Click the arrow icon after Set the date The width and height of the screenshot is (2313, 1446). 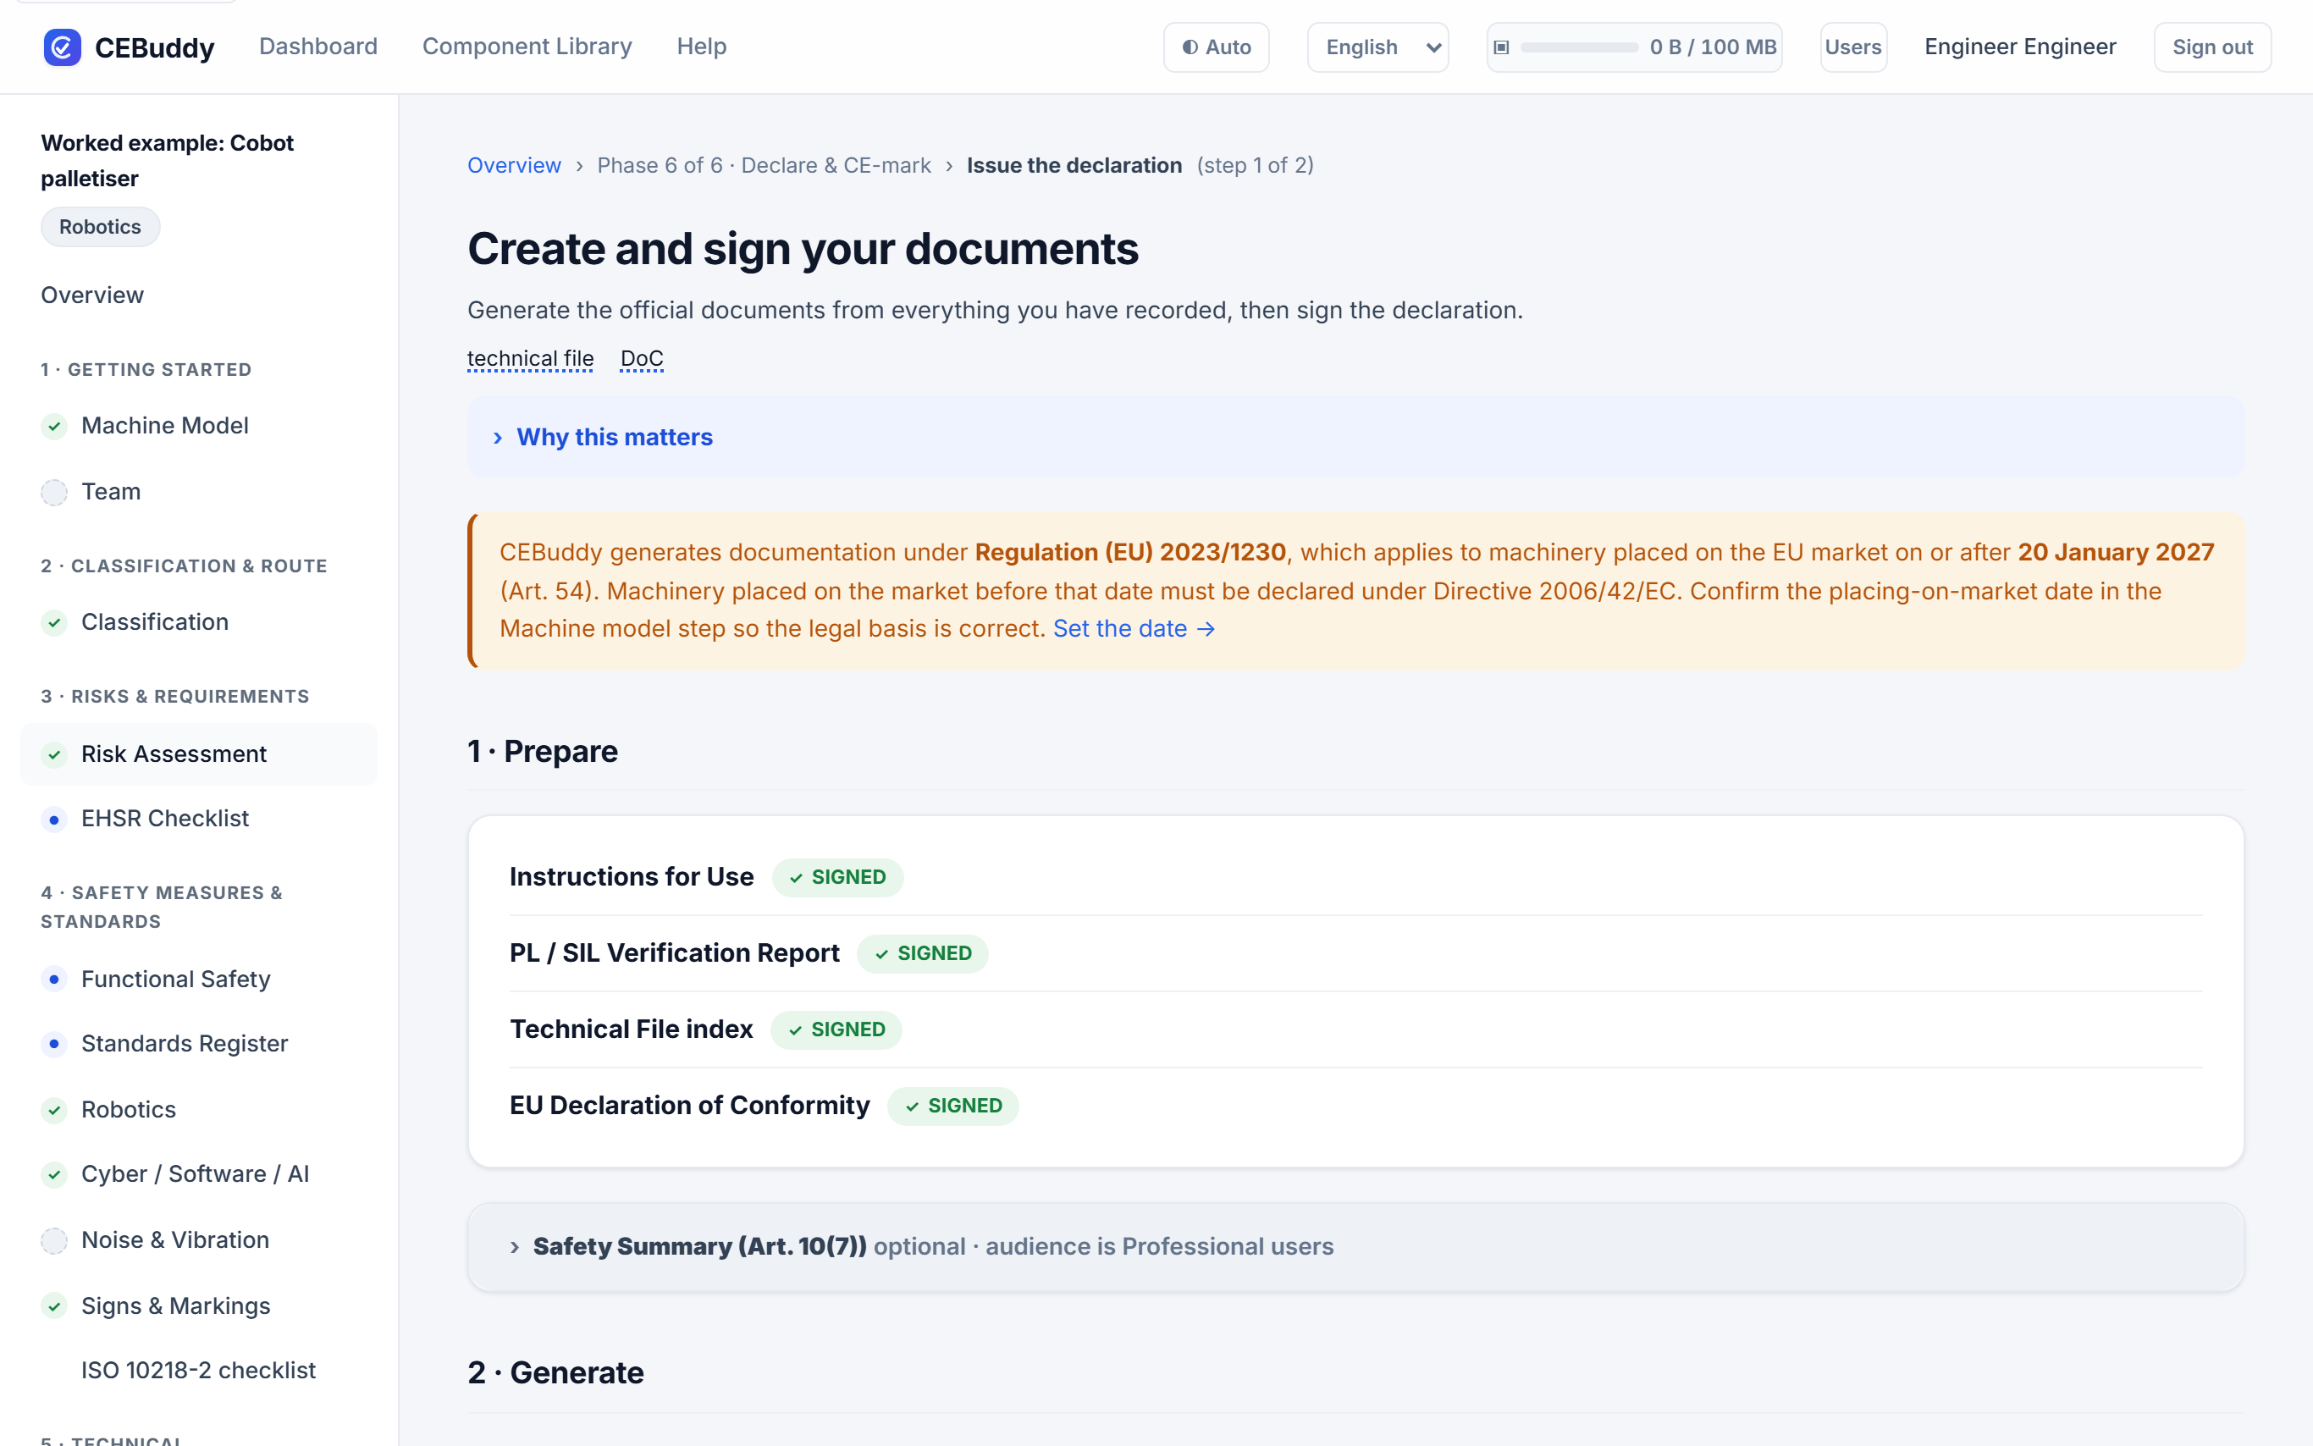tap(1206, 629)
